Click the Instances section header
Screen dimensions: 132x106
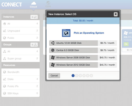click(20, 17)
